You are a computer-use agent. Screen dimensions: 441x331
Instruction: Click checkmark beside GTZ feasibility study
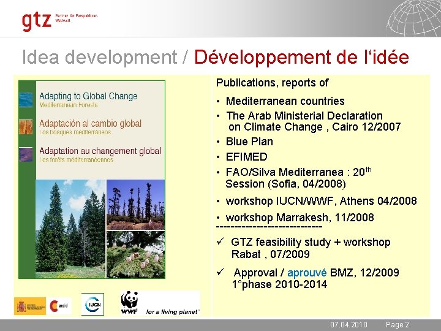click(221, 241)
